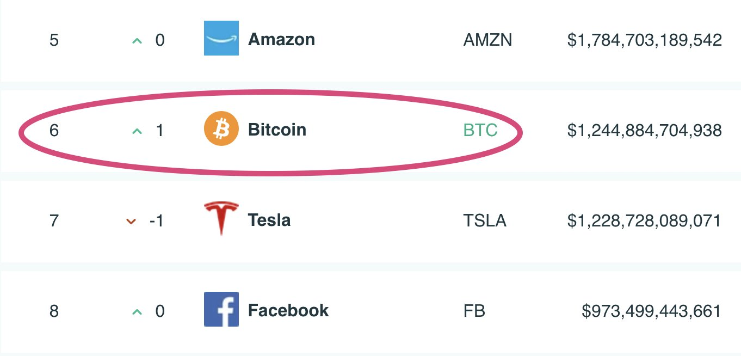Click the FB ticker symbol

474,311
